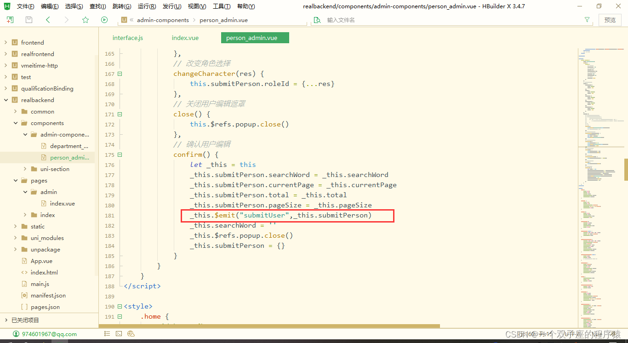Expand the uni-section folder

coord(25,169)
